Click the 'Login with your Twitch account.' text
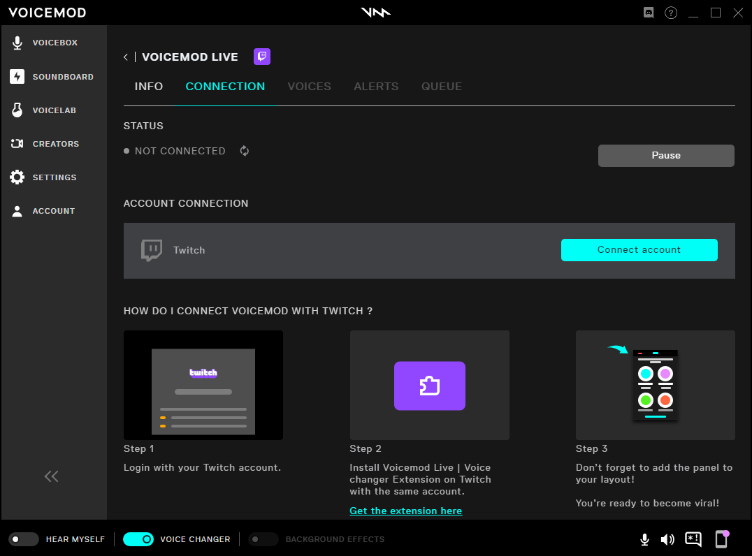 [x=203, y=468]
